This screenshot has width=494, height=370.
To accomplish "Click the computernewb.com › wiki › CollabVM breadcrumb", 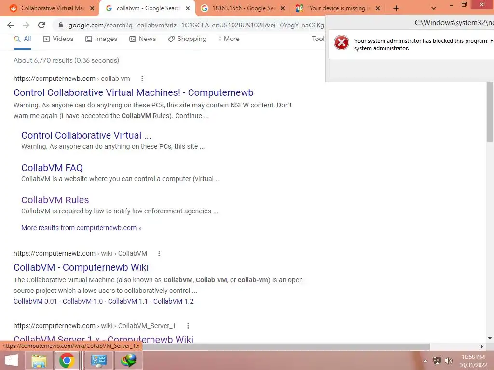I will pos(81,253).
